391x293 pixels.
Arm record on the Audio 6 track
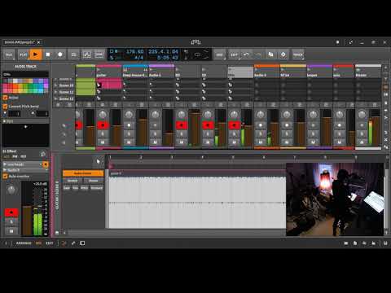(155, 125)
